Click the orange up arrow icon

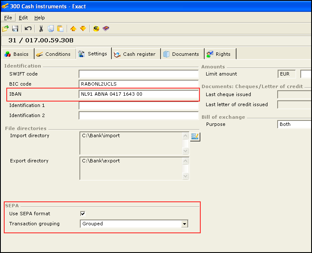(73, 29)
